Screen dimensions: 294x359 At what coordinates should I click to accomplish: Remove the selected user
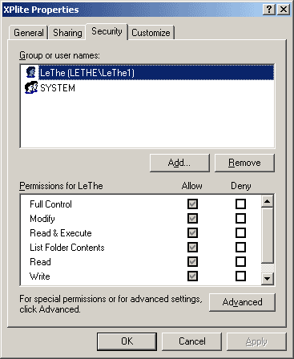[244, 163]
